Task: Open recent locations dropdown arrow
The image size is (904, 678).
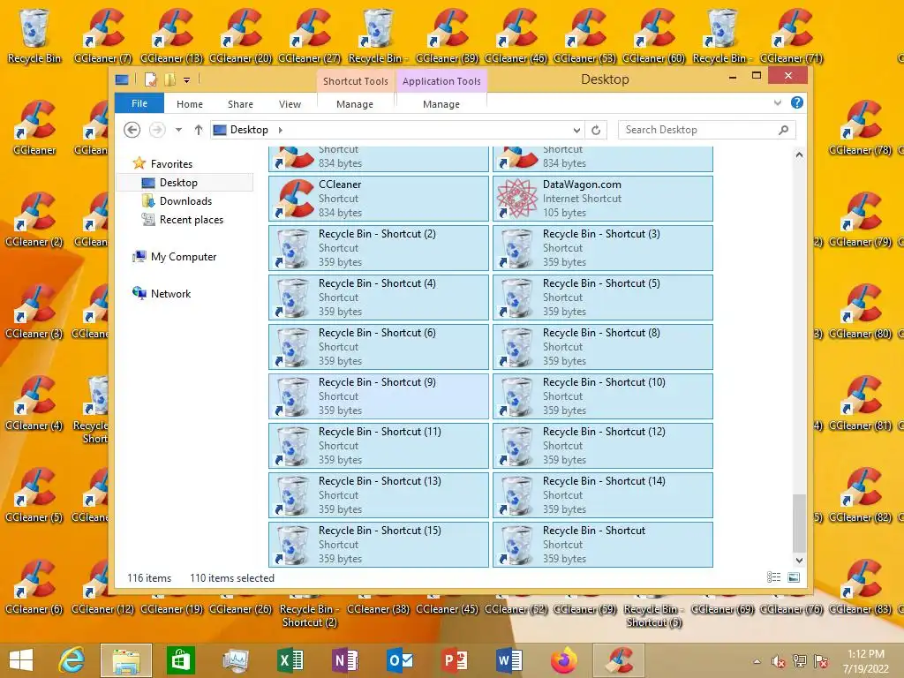Action: pyautogui.click(x=178, y=130)
